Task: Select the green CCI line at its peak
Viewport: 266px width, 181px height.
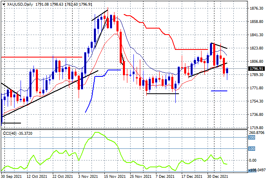Action: 97,132
